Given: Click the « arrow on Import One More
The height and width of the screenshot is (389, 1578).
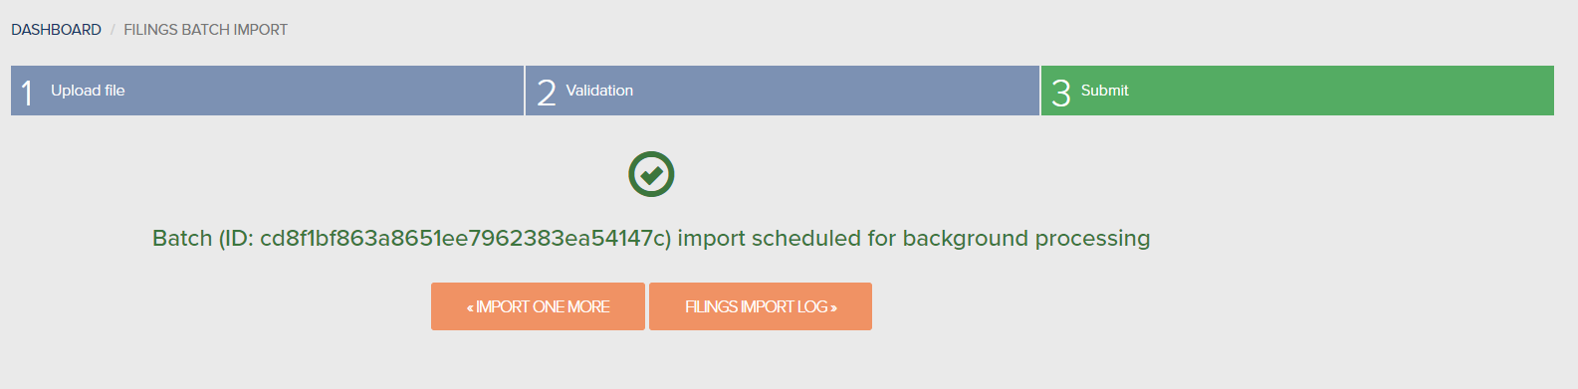Looking at the screenshot, I should tap(470, 307).
